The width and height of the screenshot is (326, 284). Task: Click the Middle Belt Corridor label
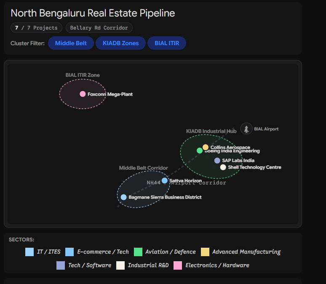coord(144,168)
